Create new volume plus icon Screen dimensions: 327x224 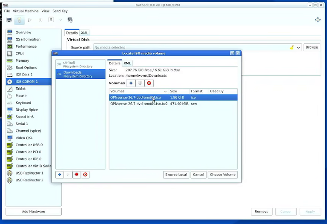(x=131, y=83)
